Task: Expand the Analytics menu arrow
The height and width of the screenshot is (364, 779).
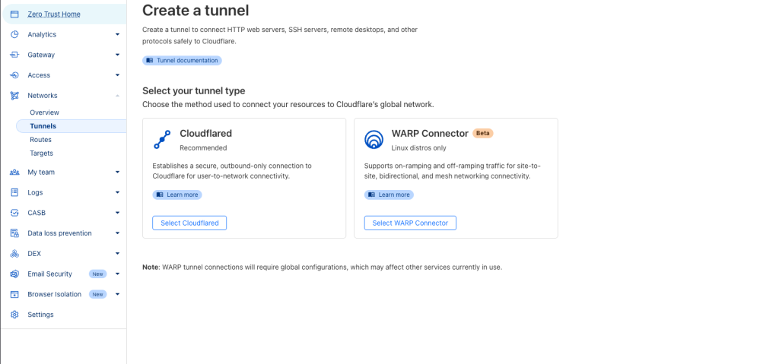Action: coord(117,34)
